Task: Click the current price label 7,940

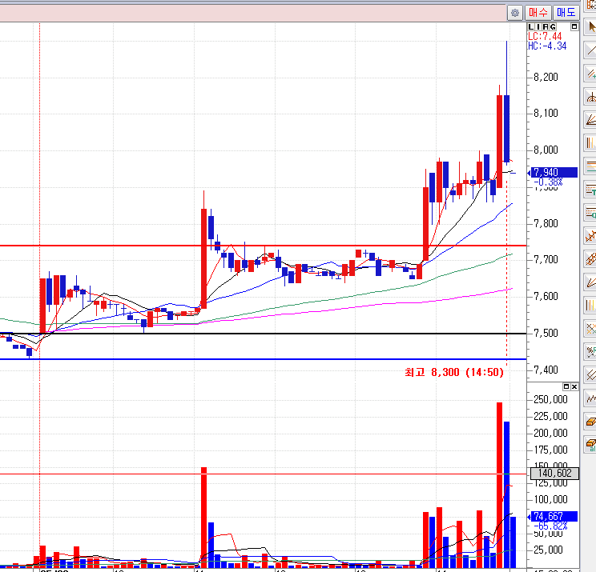Action: coord(554,172)
